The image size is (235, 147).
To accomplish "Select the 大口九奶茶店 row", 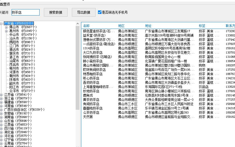I will coord(158,53).
